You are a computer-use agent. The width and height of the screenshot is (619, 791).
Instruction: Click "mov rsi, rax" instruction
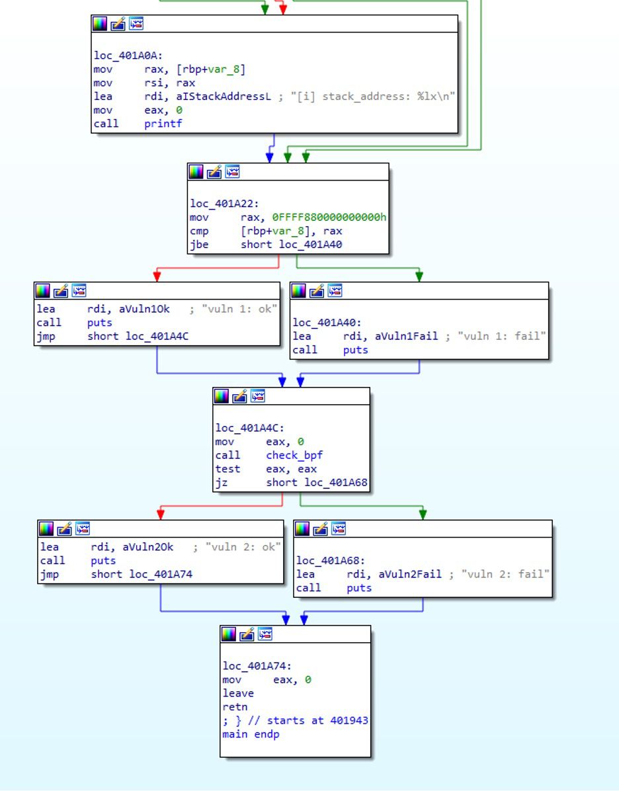pos(144,83)
